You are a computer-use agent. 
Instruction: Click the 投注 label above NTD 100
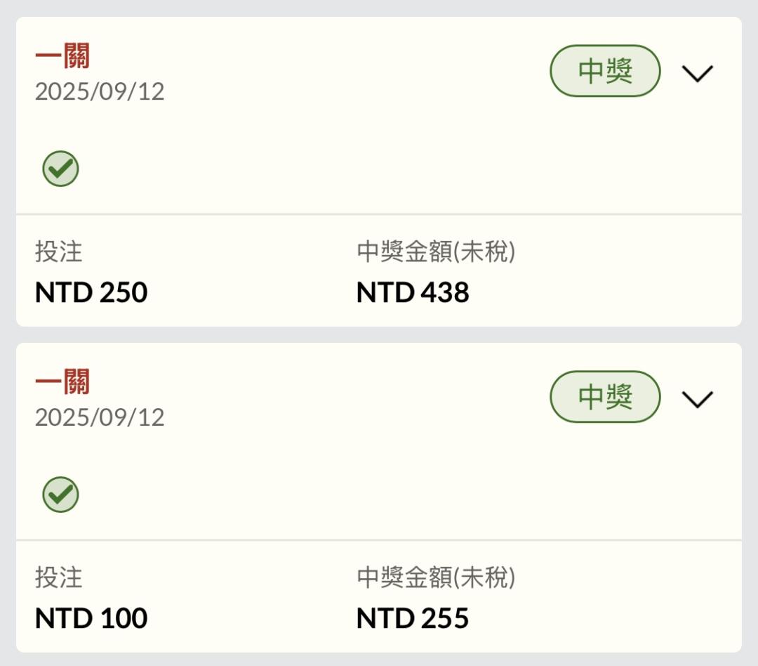pyautogui.click(x=59, y=577)
